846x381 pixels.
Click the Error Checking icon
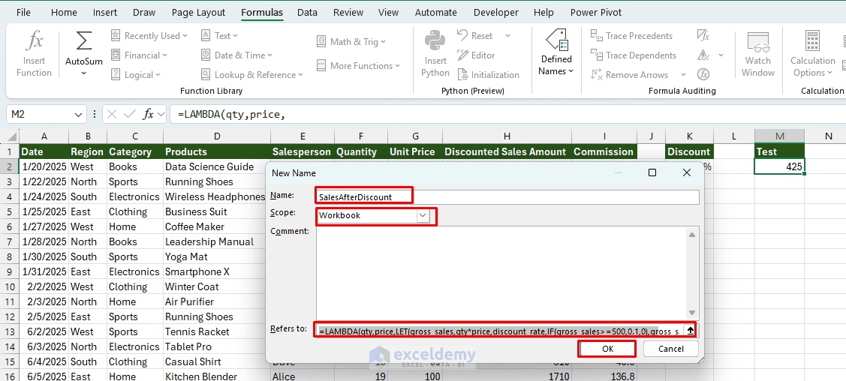pyautogui.click(x=703, y=55)
